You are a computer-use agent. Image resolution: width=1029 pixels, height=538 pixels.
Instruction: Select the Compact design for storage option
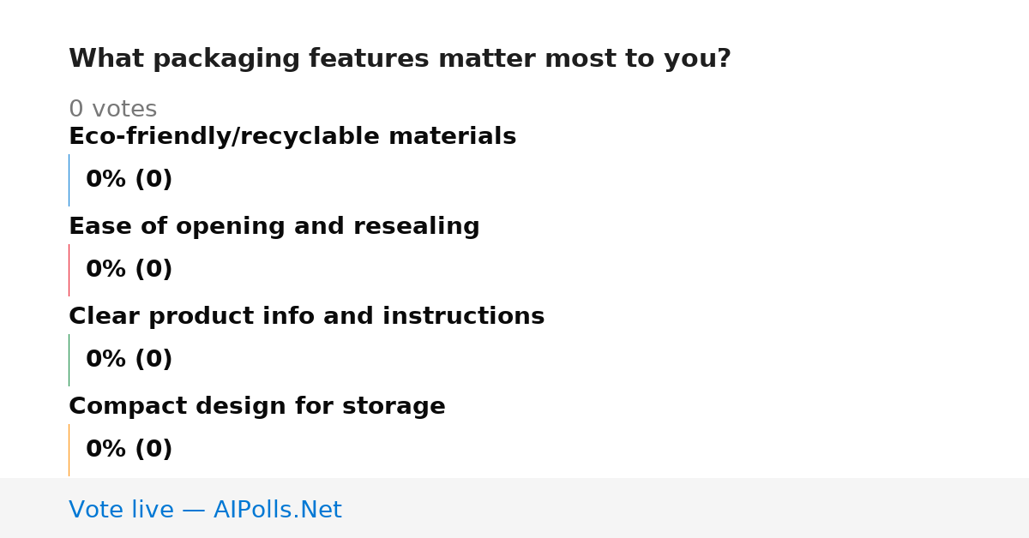click(x=257, y=407)
